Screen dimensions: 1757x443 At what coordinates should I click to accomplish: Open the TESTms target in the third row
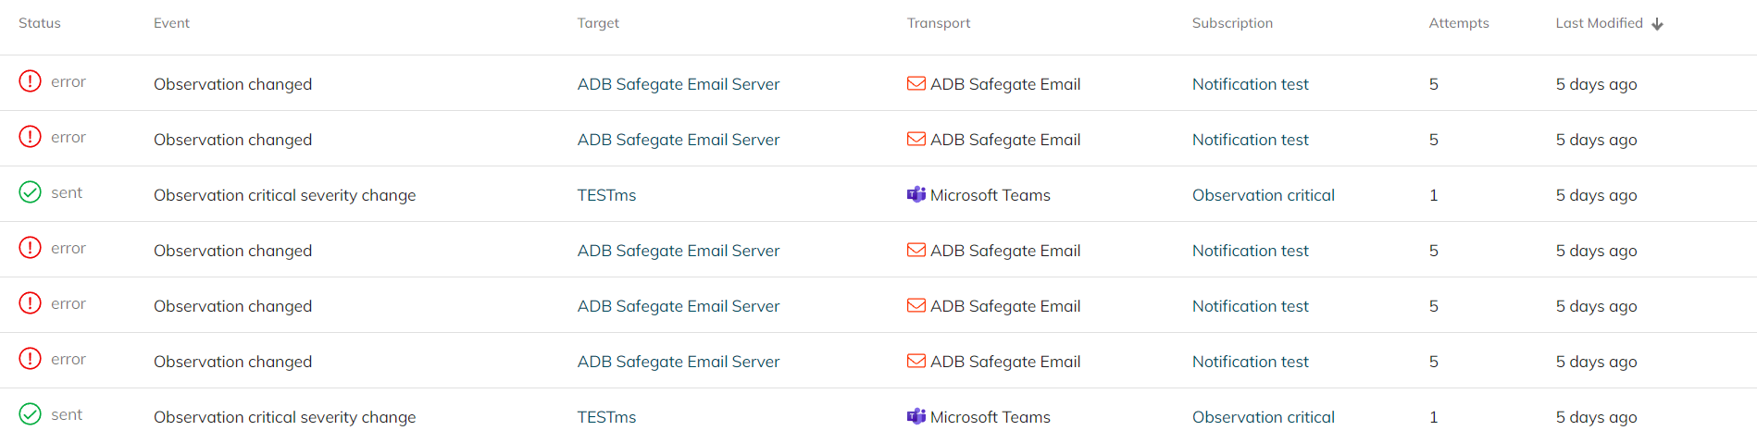(x=606, y=195)
